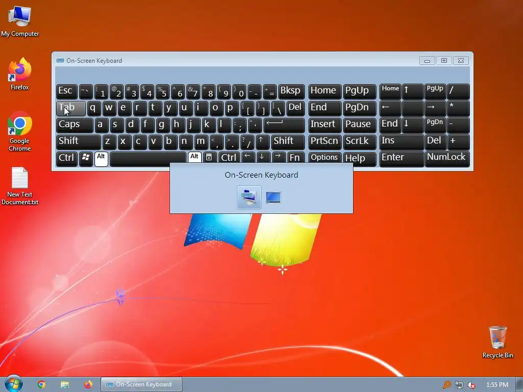Click the numpad slash key

pos(458,91)
